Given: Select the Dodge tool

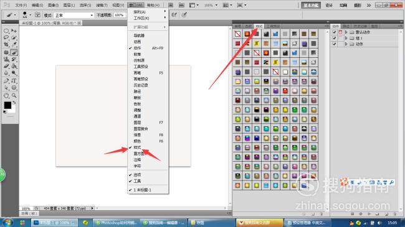Looking at the screenshot, I should pyautogui.click(x=14, y=73).
